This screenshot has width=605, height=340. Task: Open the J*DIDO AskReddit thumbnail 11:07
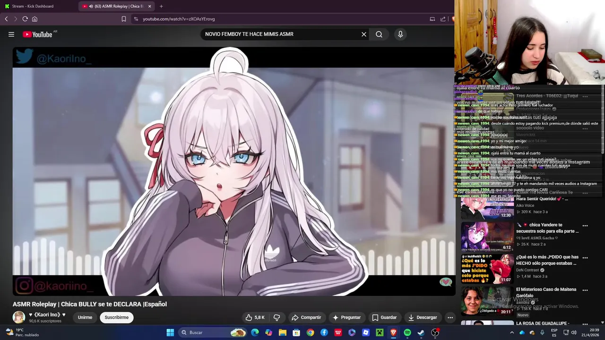487,268
